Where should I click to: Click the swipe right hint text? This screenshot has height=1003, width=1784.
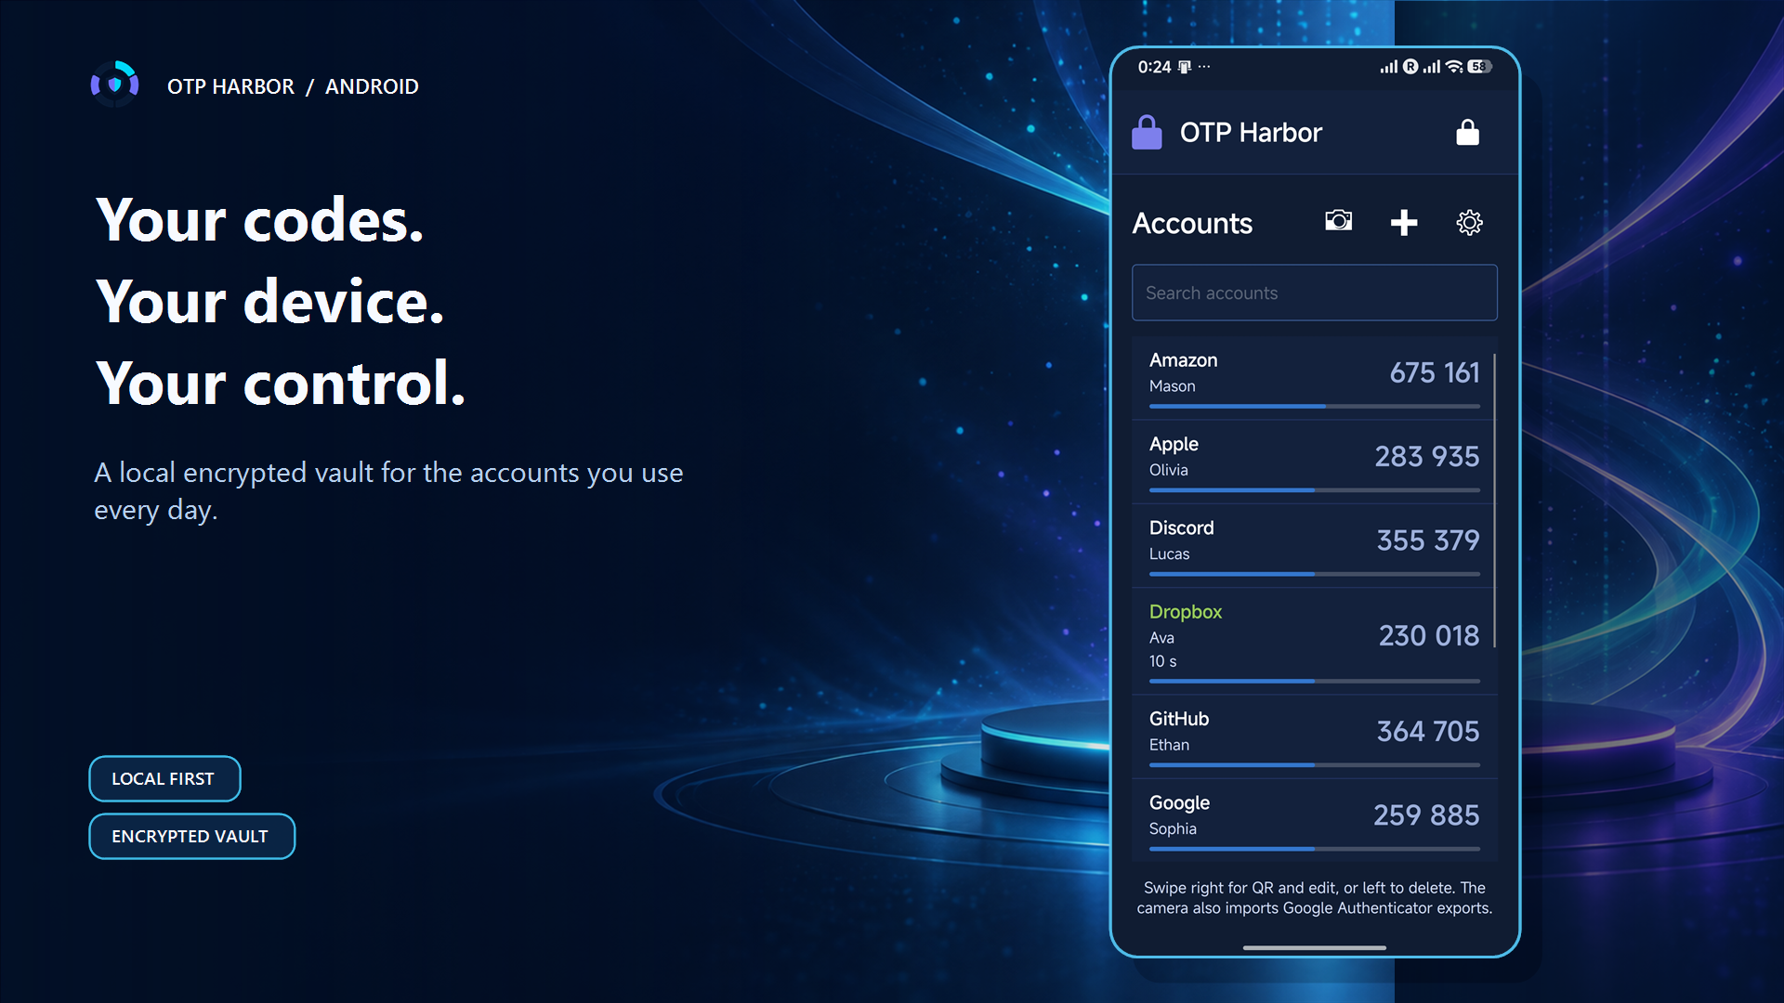coord(1314,898)
